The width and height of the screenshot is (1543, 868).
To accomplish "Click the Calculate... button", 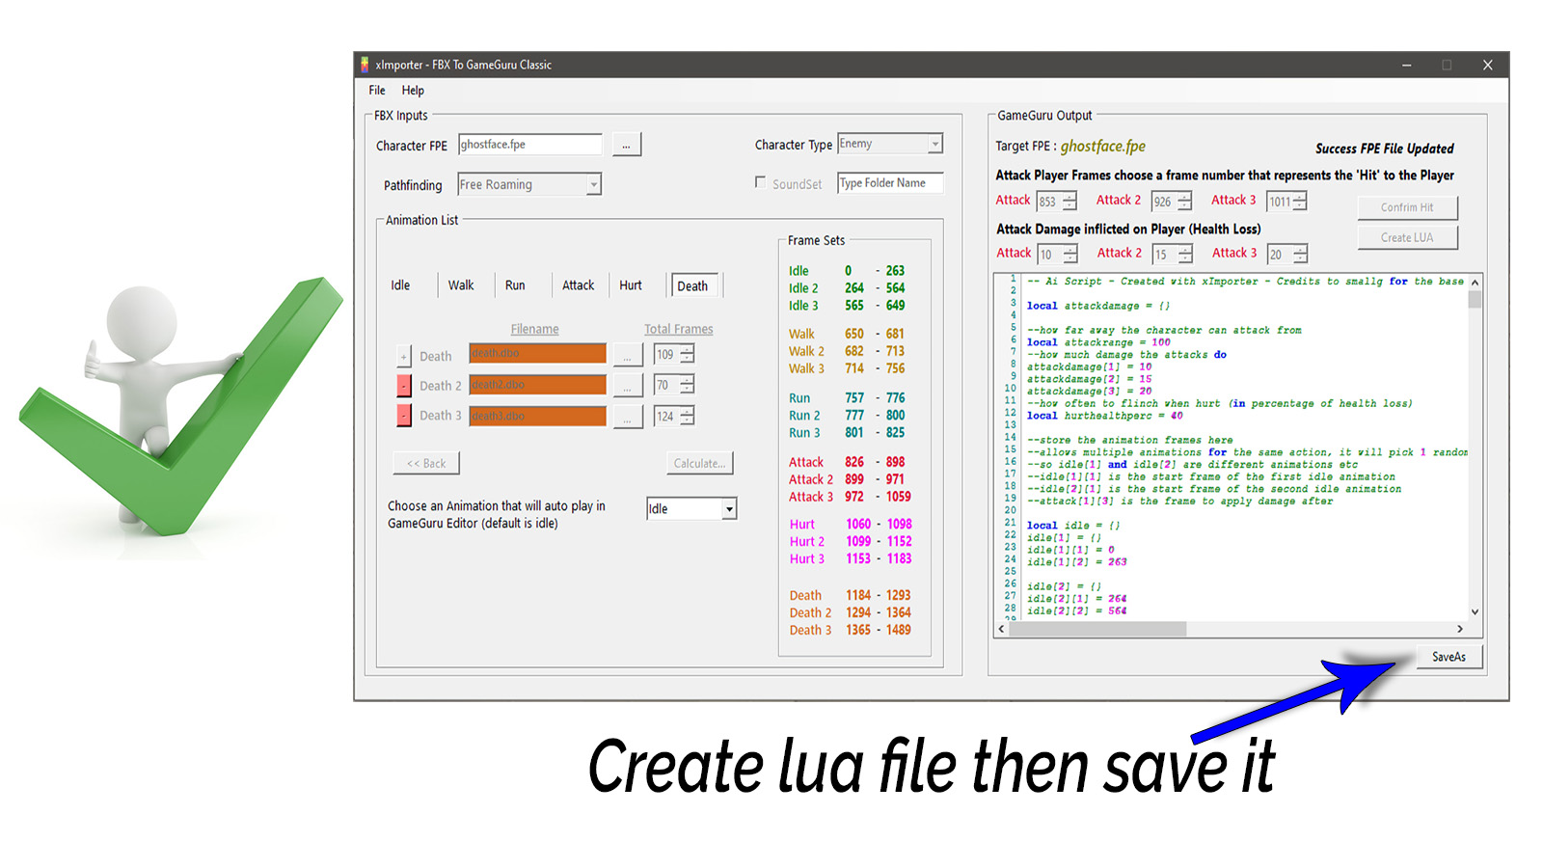I will coord(700,464).
